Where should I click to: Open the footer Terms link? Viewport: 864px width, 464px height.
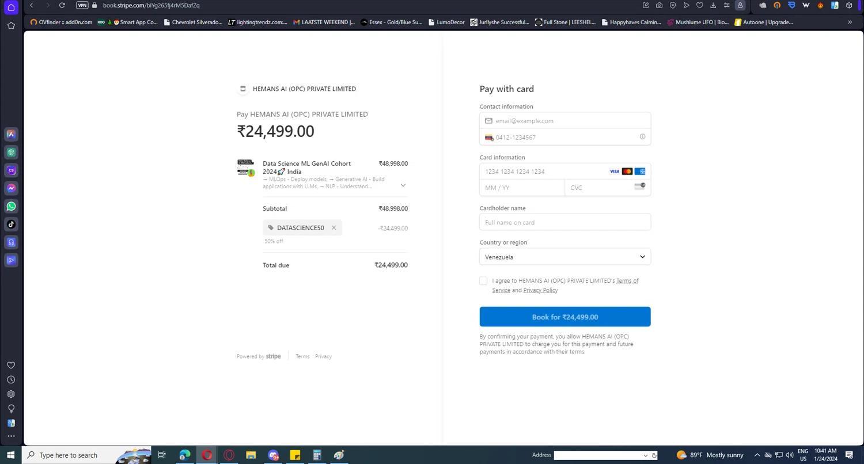click(302, 356)
